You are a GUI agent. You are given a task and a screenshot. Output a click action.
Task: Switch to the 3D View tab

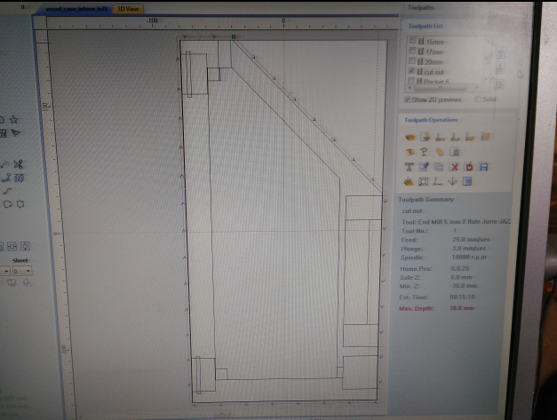coord(128,9)
